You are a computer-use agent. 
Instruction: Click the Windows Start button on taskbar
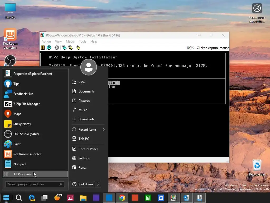point(6,198)
